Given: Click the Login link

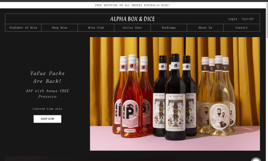Looking at the screenshot, I should (x=233, y=19).
